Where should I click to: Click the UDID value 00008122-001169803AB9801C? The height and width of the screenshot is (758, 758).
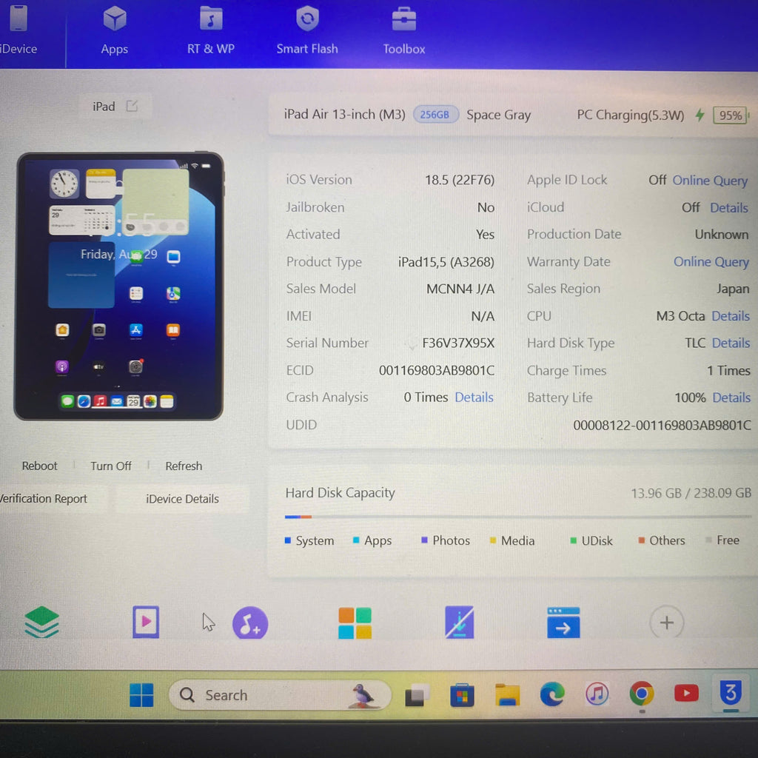click(662, 426)
